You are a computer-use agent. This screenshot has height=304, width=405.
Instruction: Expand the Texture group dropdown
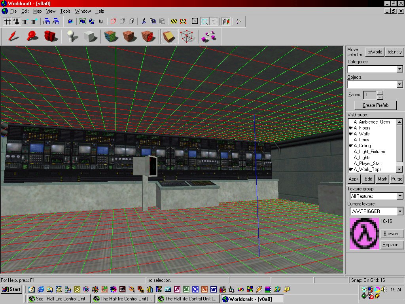tap(399, 196)
